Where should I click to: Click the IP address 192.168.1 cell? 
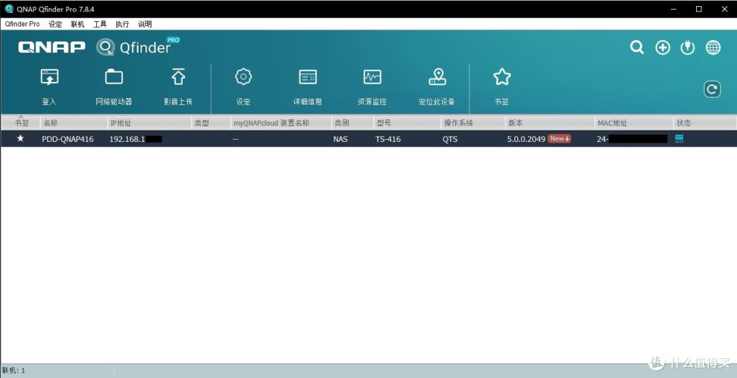[x=135, y=139]
